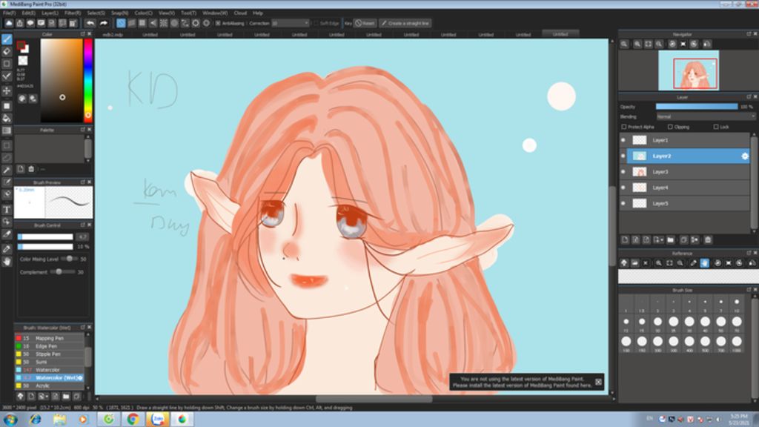Select the Mapping Pen brush
759x427 pixels.
49,338
